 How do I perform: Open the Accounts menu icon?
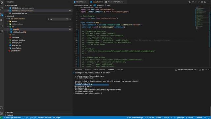click(x=1, y=108)
